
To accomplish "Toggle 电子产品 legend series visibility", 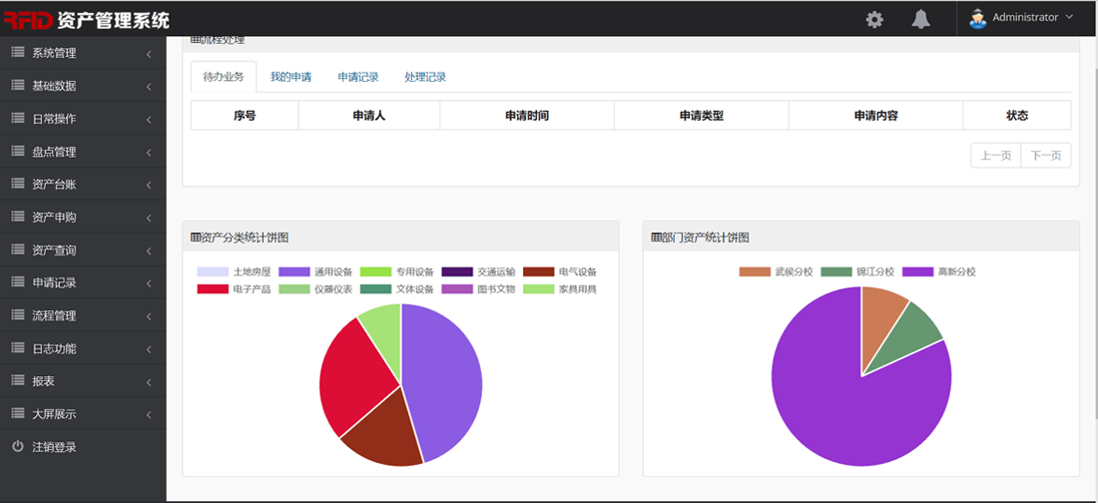I will pos(234,289).
